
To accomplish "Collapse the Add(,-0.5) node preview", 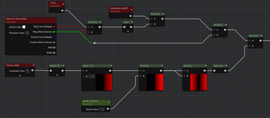I will [x=111, y=66].
